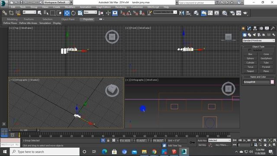The image size is (277, 156).
Task: Toggle the Selection Lock padlock
Action: pos(108,140)
